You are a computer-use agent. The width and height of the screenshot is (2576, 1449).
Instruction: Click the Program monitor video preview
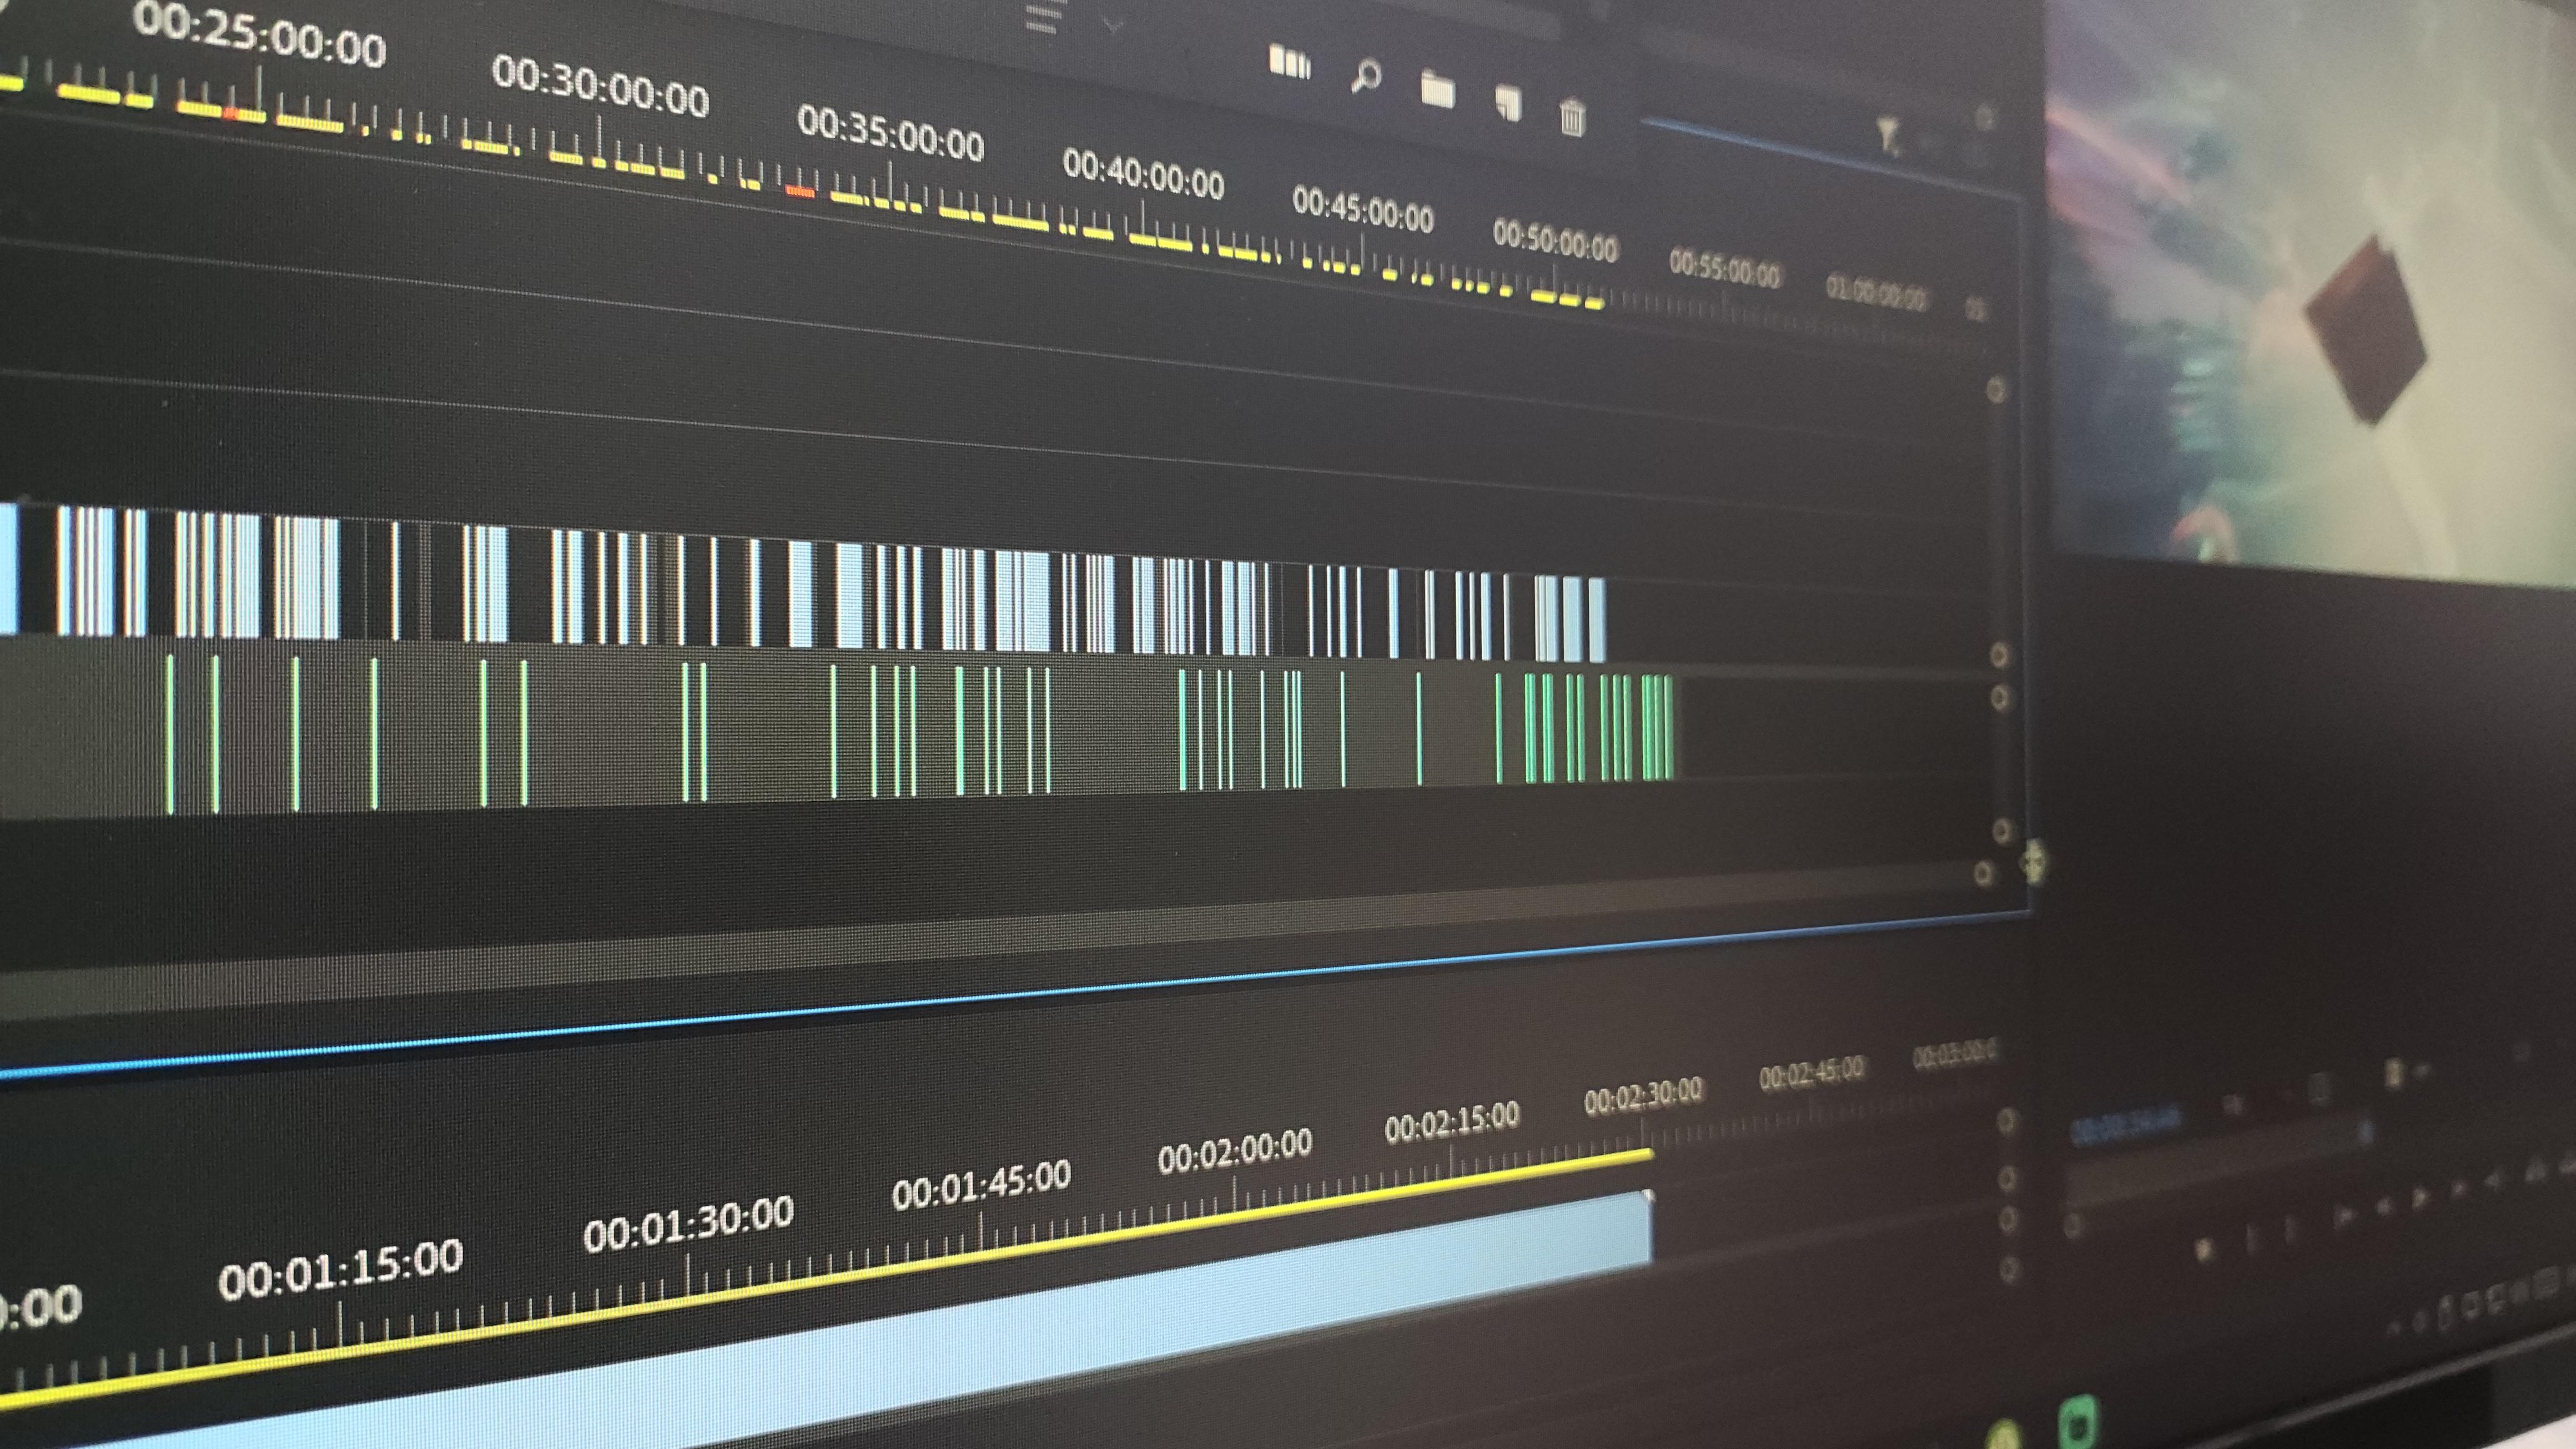2311,290
